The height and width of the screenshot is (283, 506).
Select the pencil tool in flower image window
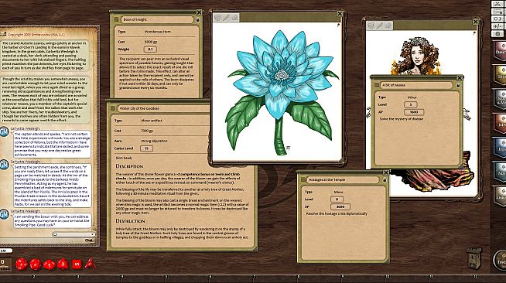click(226, 18)
